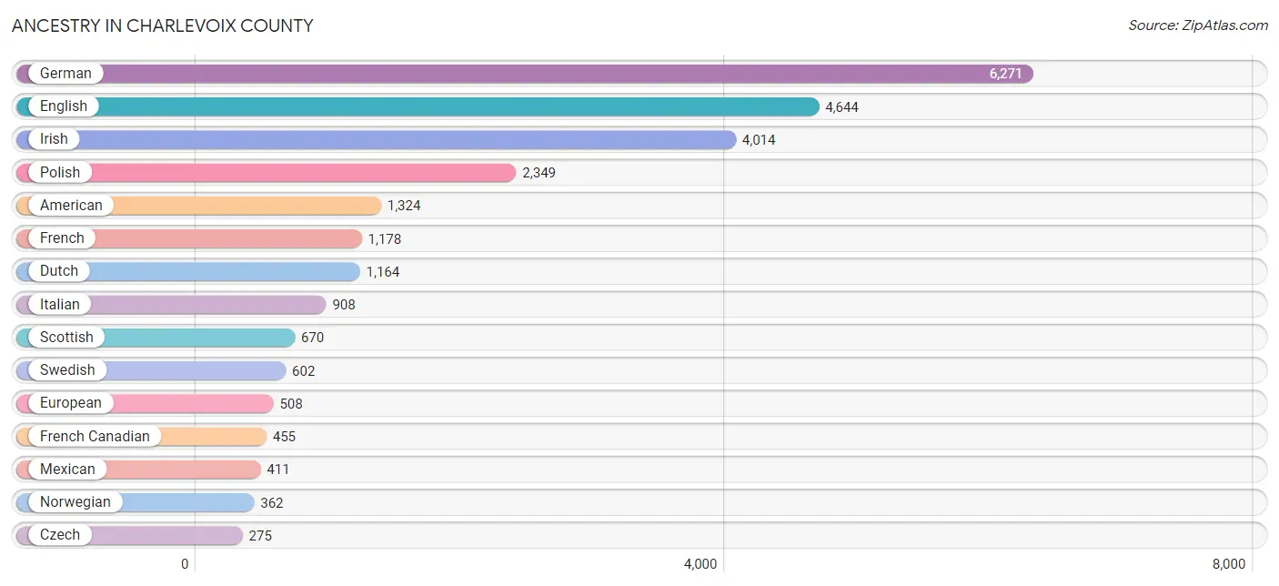
Task: Select the French Canadian label
Action: coord(95,436)
